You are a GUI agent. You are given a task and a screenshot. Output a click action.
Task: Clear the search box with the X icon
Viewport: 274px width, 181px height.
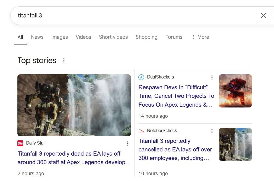pyautogui.click(x=263, y=15)
